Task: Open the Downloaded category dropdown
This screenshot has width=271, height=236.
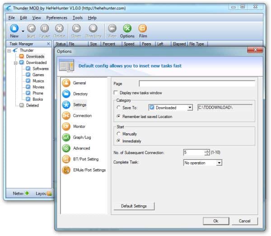Action: coord(190,108)
